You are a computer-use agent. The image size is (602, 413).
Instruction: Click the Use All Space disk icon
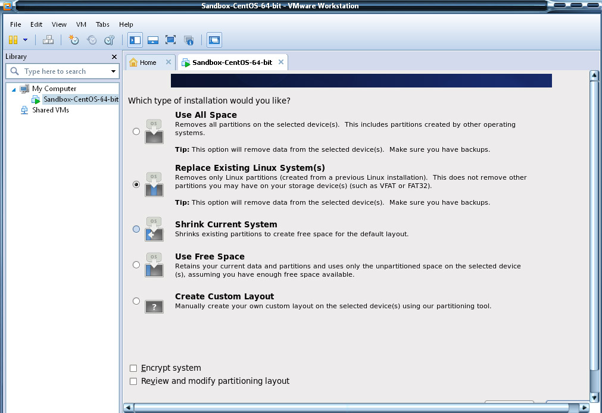pyautogui.click(x=154, y=132)
